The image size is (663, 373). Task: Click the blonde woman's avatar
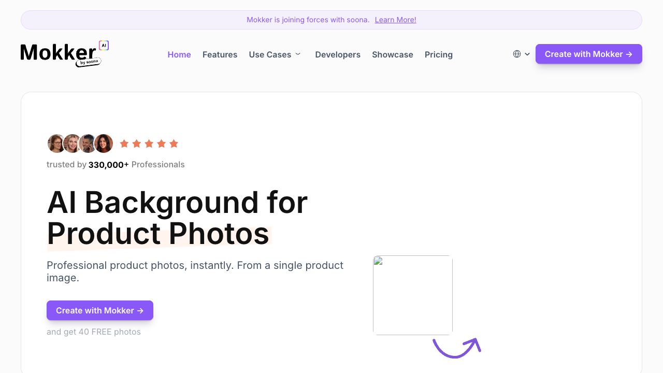click(72, 144)
